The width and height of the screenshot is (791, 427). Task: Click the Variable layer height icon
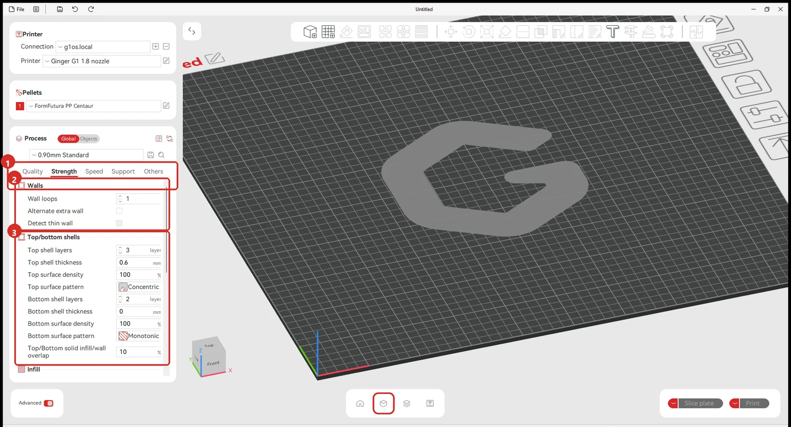(421, 32)
